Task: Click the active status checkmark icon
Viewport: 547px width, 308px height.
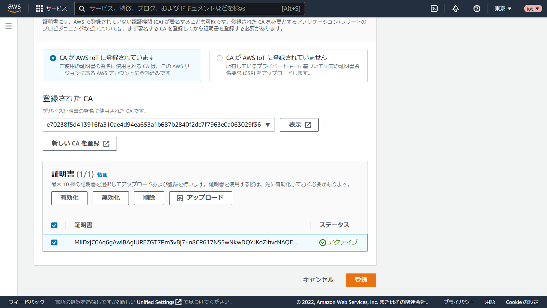Action: pyautogui.click(x=322, y=243)
